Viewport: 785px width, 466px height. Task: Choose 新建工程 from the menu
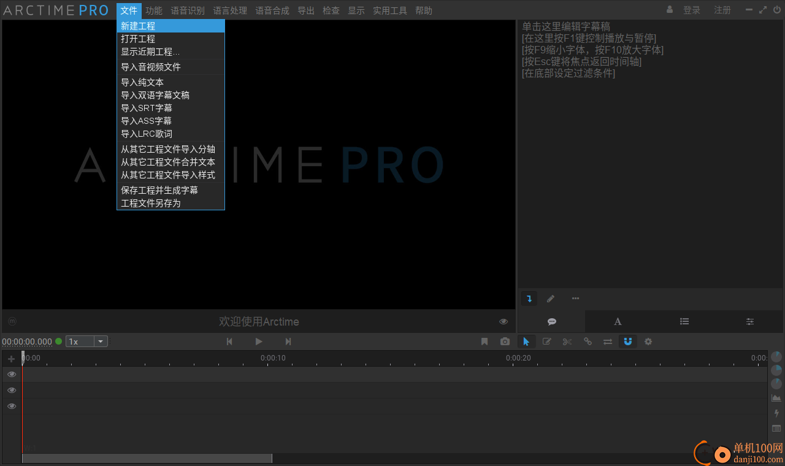point(170,26)
